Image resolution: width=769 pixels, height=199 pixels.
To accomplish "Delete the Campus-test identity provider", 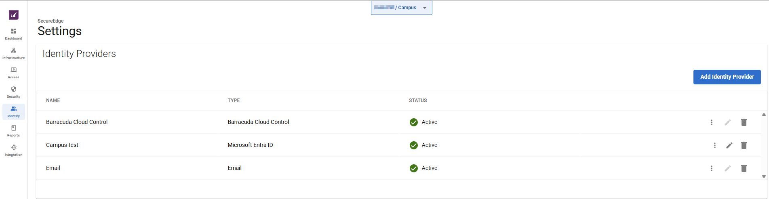I will (744, 145).
